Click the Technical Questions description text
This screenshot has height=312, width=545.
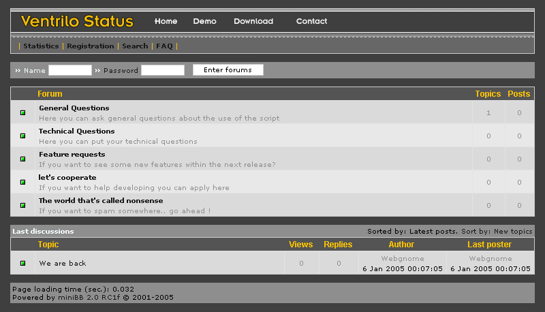pyautogui.click(x=118, y=142)
